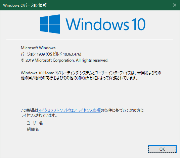Click the ライセンスされています text line
The image size is (180, 158).
click(39, 115)
